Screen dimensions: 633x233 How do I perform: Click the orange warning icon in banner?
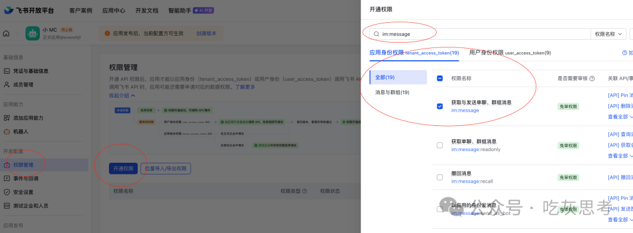pos(107,33)
